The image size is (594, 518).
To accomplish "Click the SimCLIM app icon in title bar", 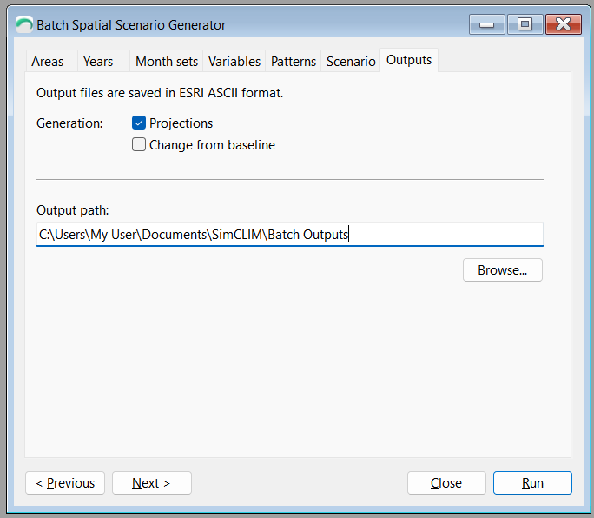I will click(24, 24).
